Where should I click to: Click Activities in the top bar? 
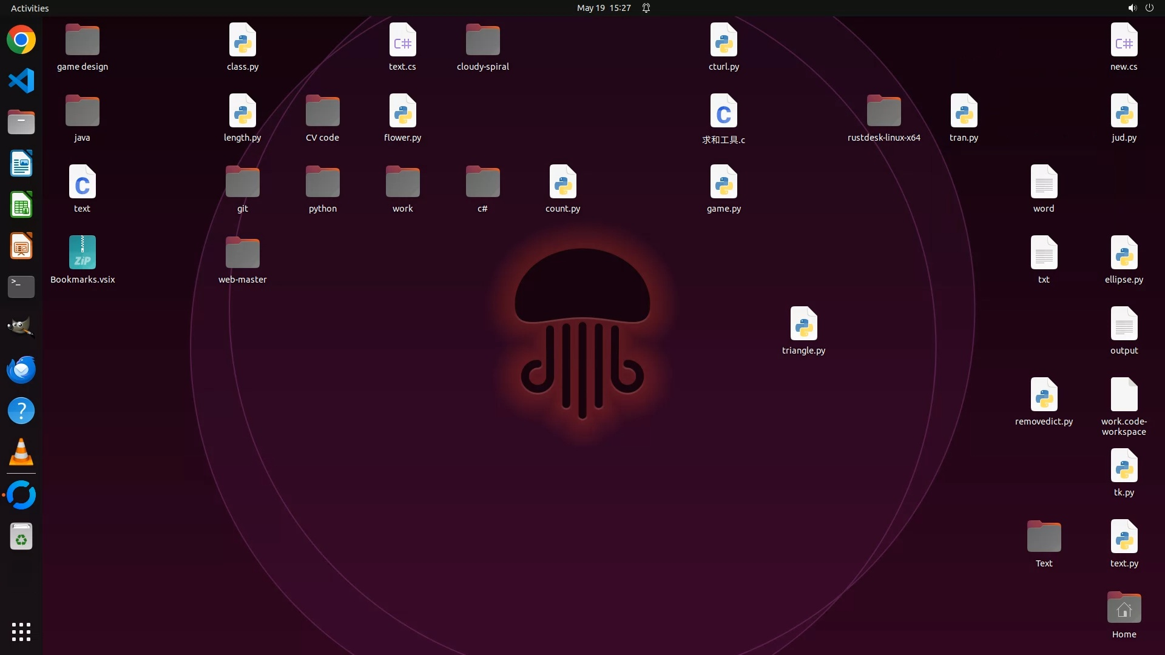pos(30,8)
